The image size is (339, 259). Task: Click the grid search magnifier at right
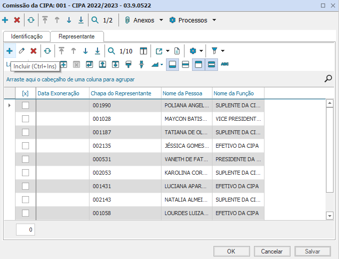[x=328, y=78]
